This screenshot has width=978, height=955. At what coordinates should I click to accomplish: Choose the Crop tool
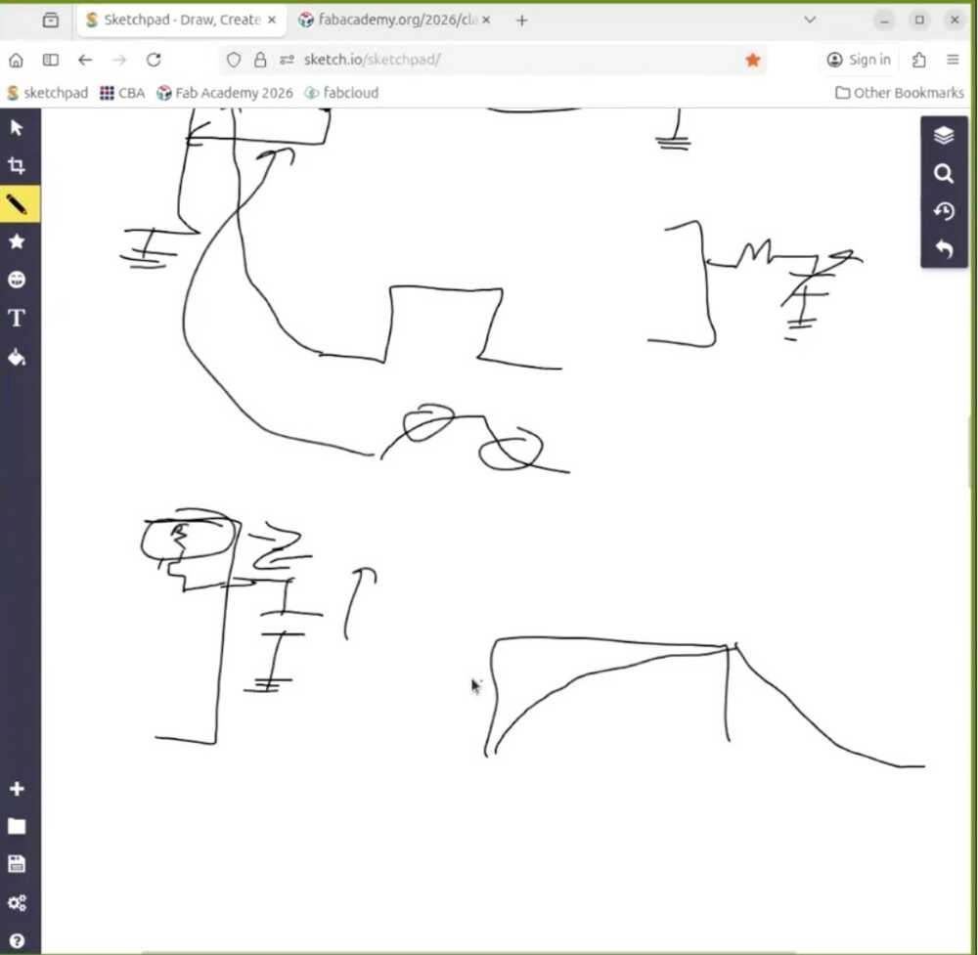point(17,166)
